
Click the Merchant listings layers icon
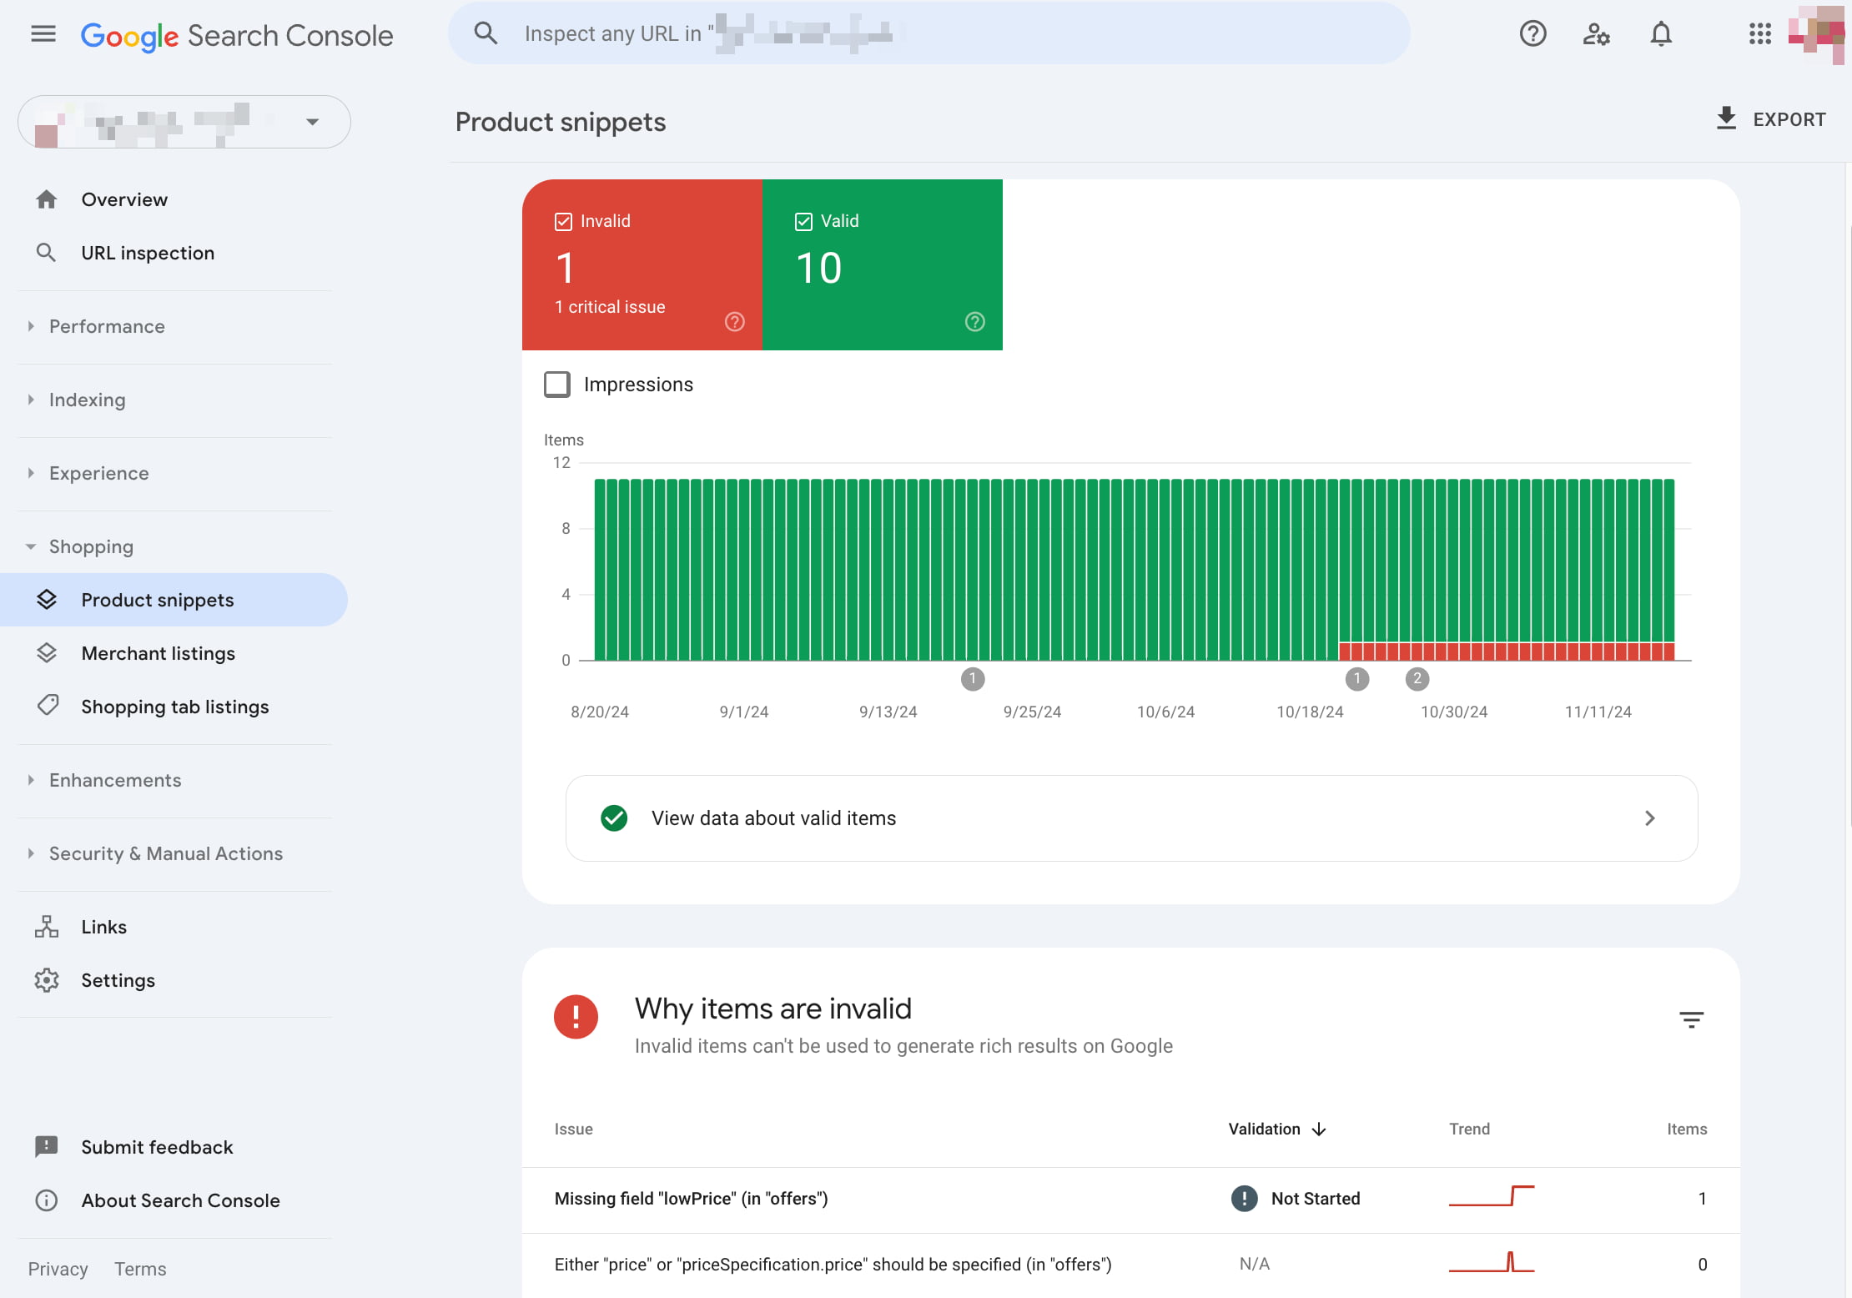coord(47,653)
